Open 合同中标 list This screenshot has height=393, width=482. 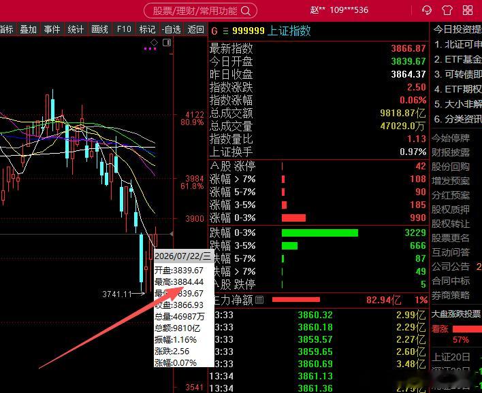point(451,281)
